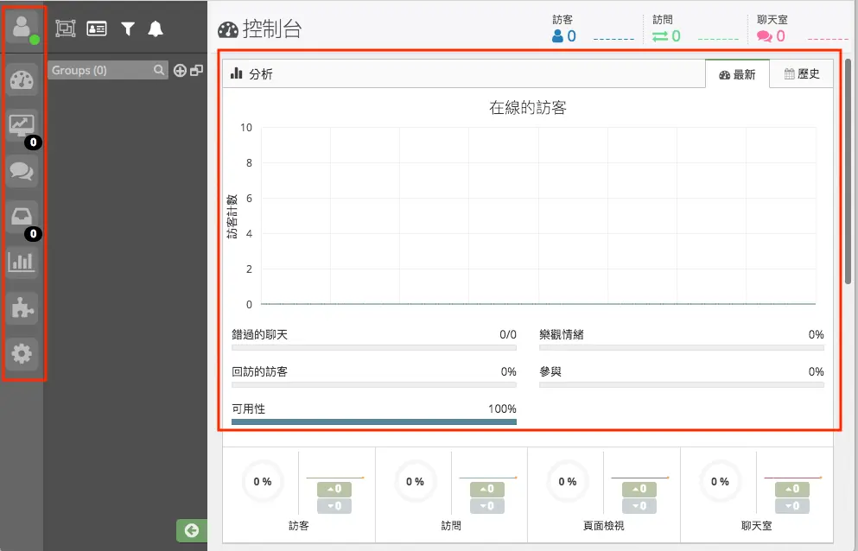Viewport: 858px width, 551px height.
Task: Open the bar-chart reports sidebar icon
Action: (22, 263)
